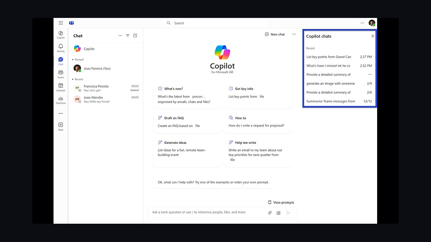
Task: Open Joao Ferreira (You) pinned chat
Action: pos(106,68)
